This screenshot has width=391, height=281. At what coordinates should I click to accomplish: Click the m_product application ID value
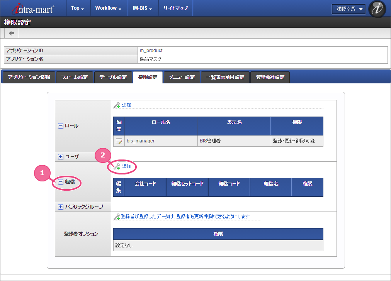tap(151, 51)
